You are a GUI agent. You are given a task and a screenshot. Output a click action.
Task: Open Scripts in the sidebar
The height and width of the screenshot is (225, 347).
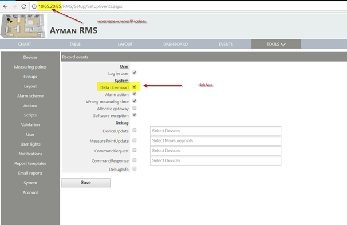30,115
